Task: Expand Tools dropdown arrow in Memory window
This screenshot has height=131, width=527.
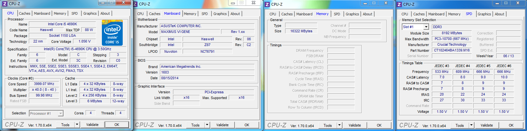Action: (x=339, y=125)
